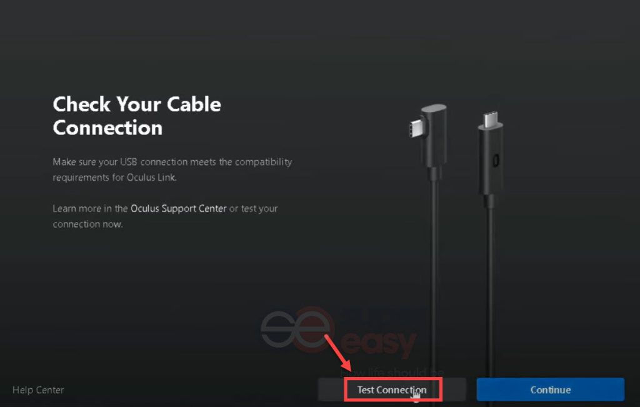Click the Test Connection button
This screenshot has width=640, height=407.
[x=392, y=389]
